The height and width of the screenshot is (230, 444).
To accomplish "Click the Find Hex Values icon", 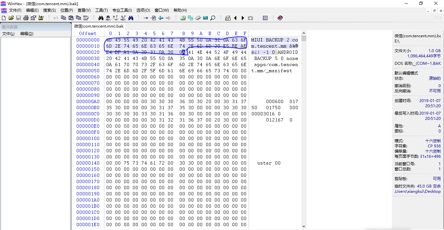I will click(108, 18).
